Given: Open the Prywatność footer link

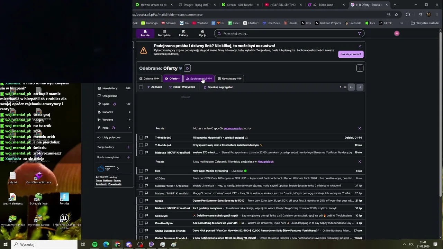Looking at the screenshot, I should click(115, 184).
